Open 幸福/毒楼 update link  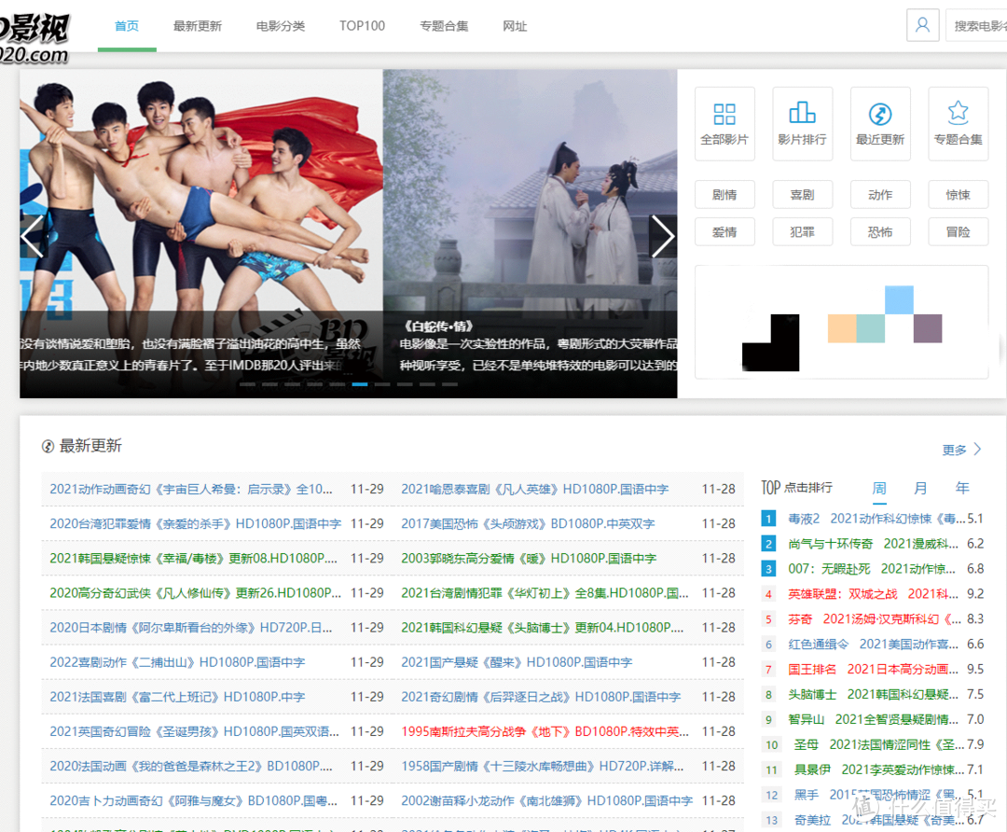click(x=193, y=559)
